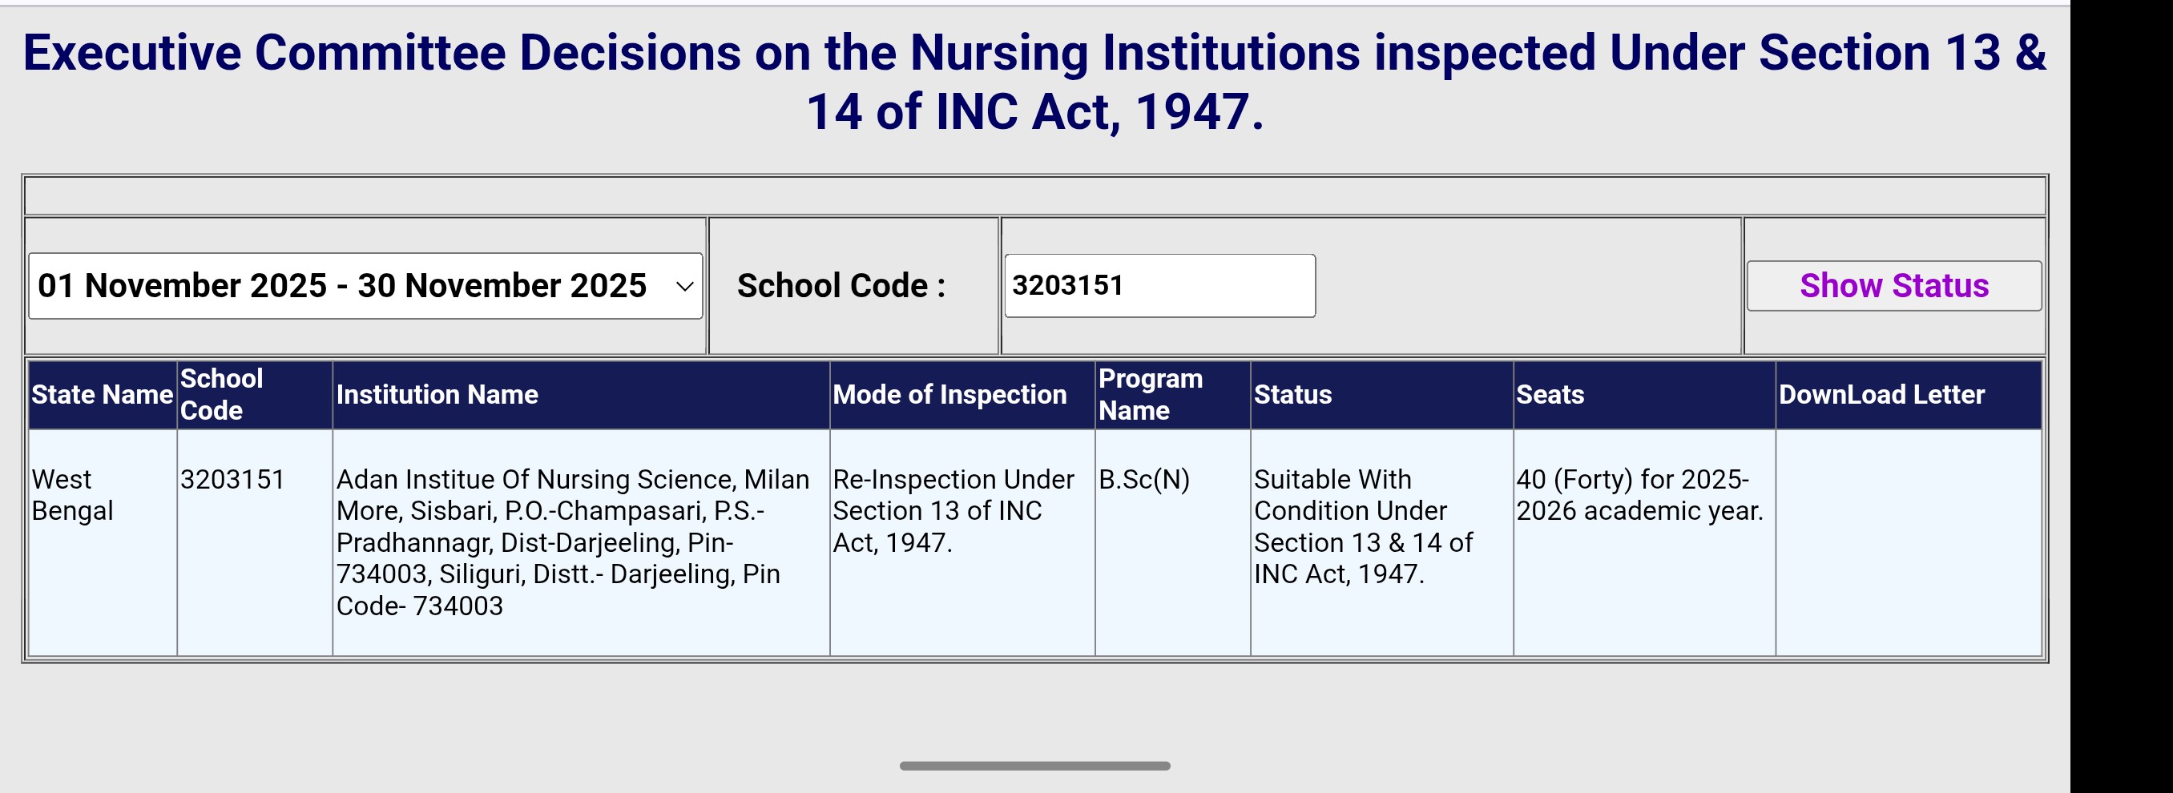Click the Suitable With Condition status text

pyautogui.click(x=1362, y=526)
